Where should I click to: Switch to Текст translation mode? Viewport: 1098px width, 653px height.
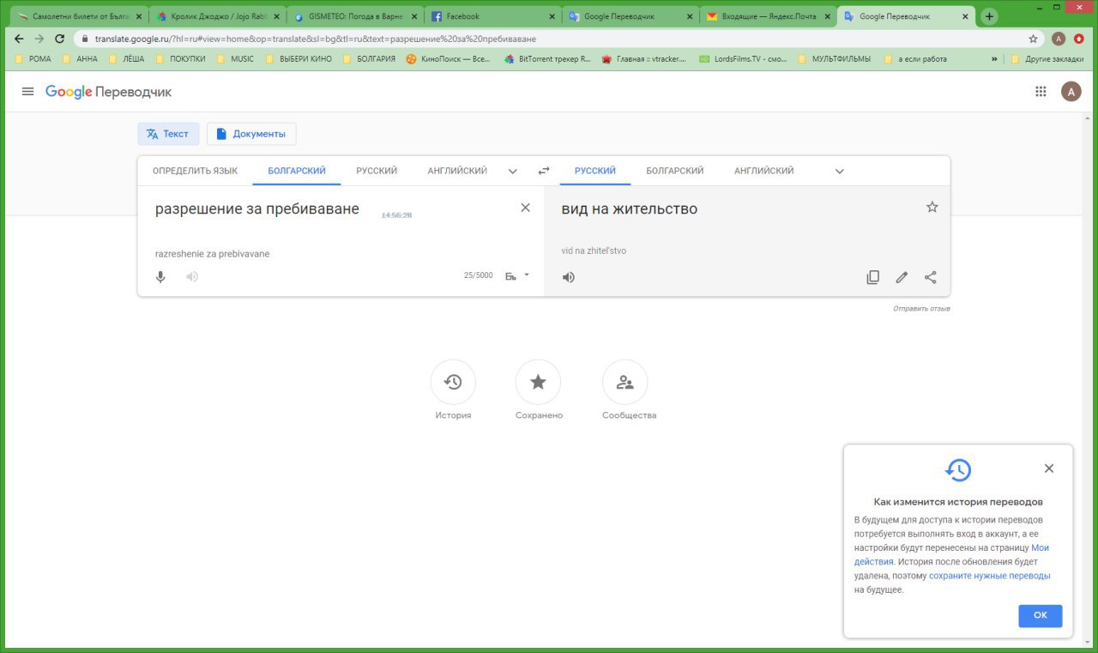tap(168, 134)
